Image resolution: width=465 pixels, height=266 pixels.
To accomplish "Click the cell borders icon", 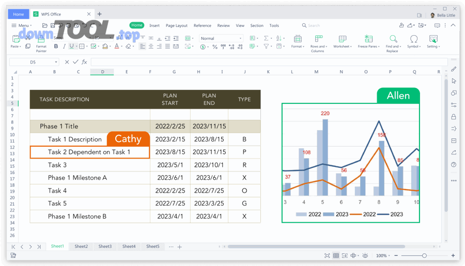I will tap(82, 46).
